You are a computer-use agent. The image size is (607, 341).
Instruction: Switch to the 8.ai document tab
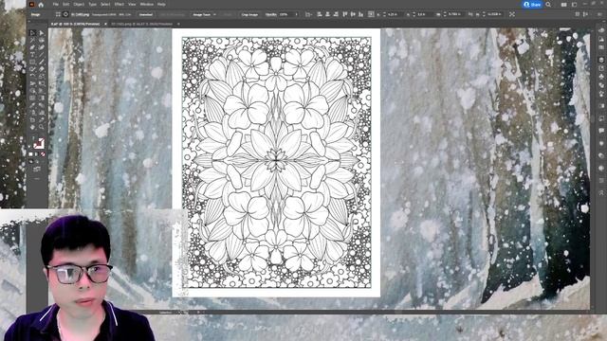point(76,24)
